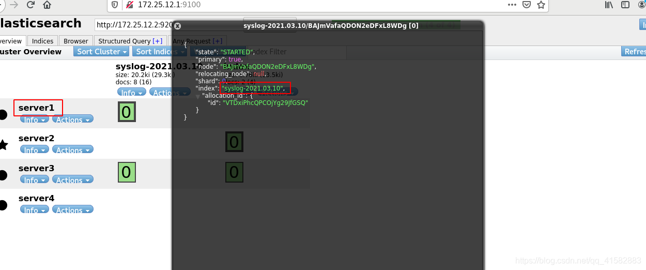Click node circle icon beside server3
The image size is (646, 270).
3,175
